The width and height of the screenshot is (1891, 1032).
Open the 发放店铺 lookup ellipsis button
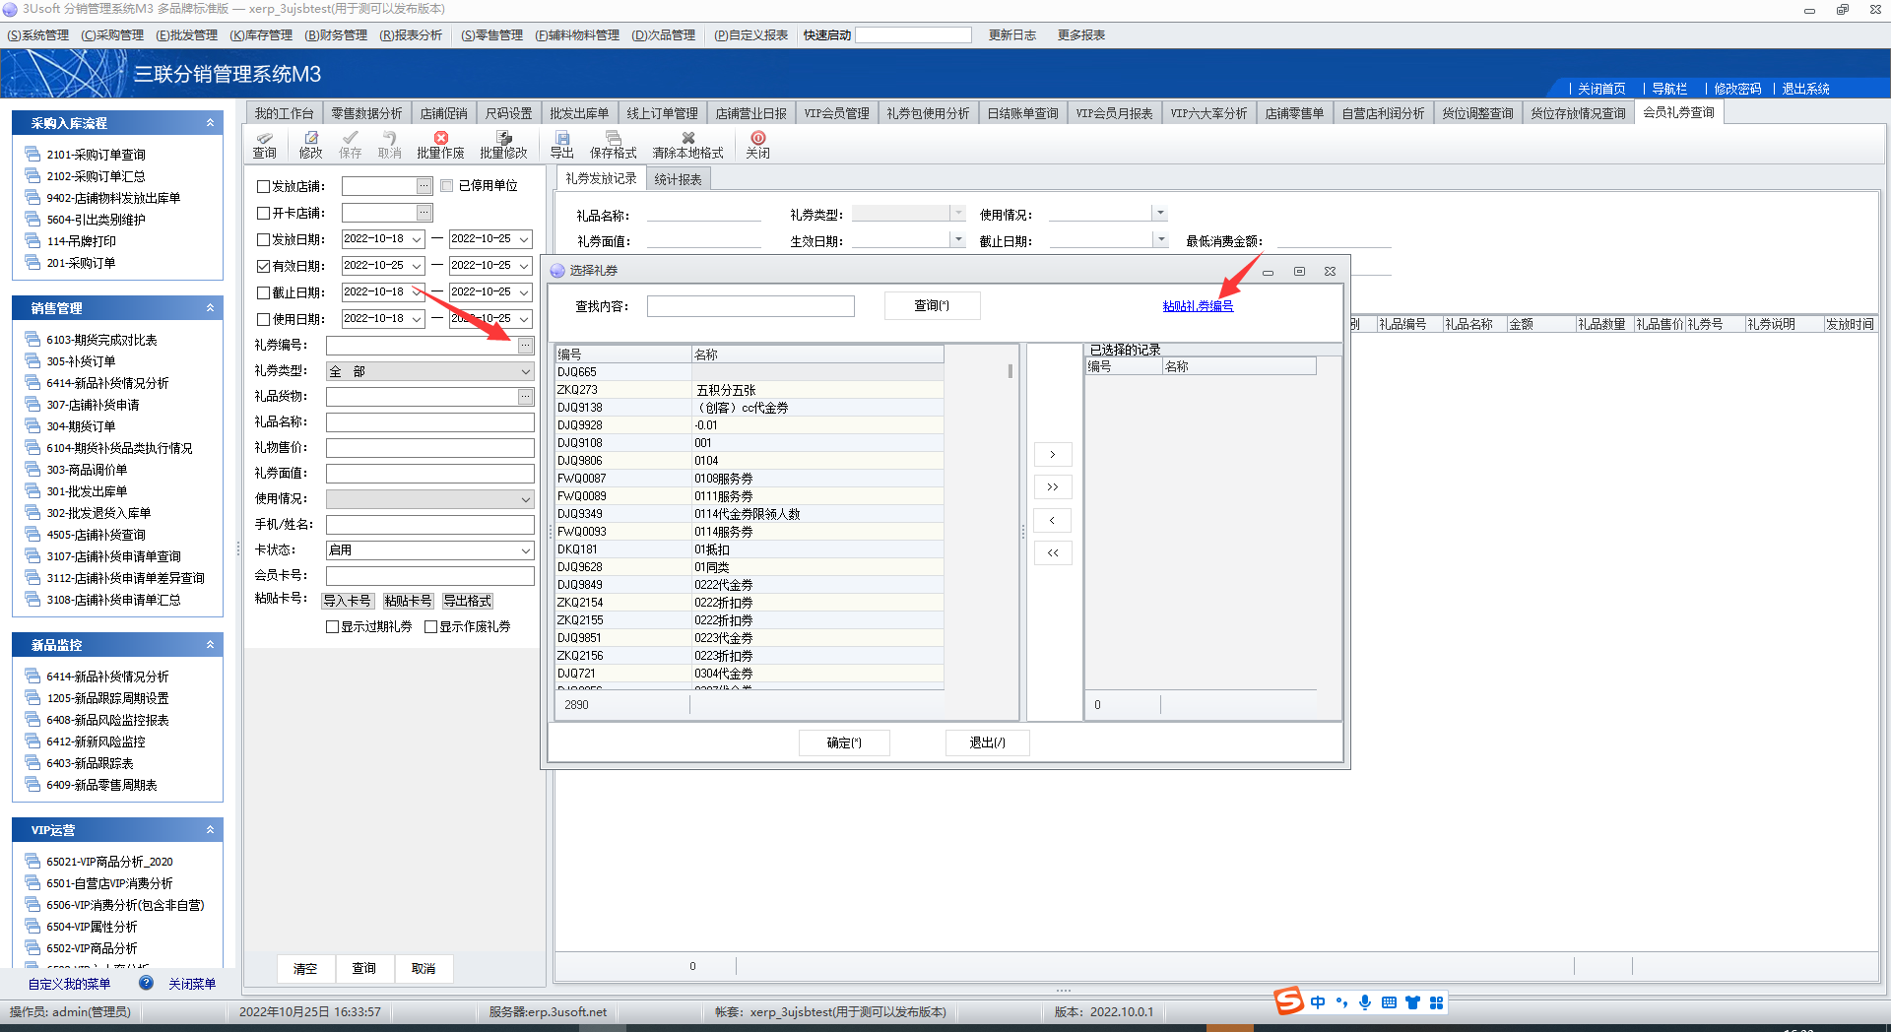pos(424,186)
